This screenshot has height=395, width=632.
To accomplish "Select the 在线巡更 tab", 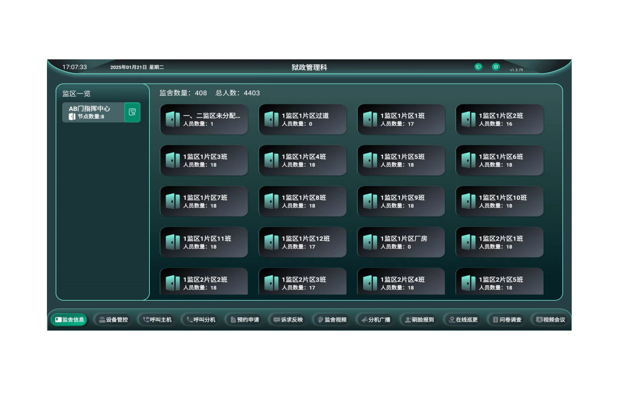I will 463,320.
